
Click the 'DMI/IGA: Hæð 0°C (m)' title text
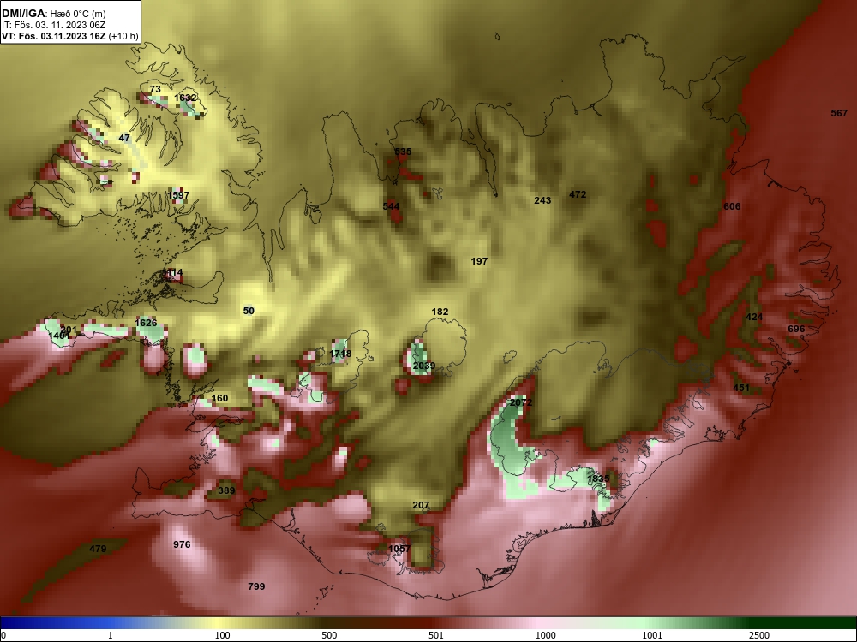pos(56,14)
